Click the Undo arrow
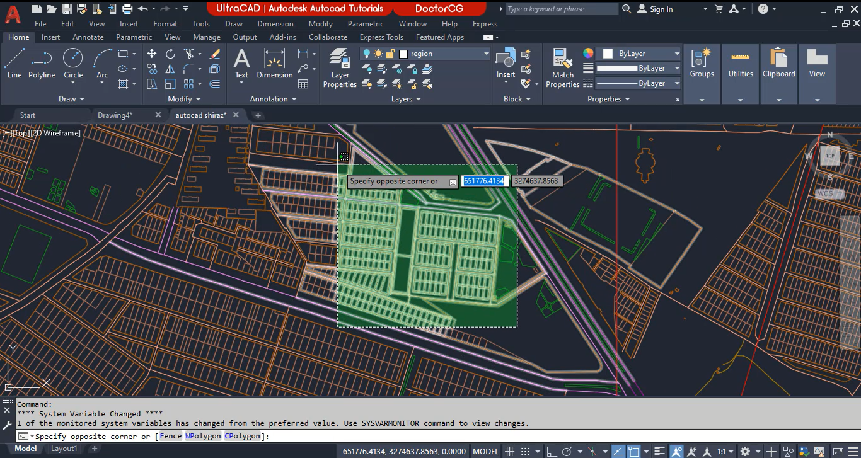 click(142, 9)
